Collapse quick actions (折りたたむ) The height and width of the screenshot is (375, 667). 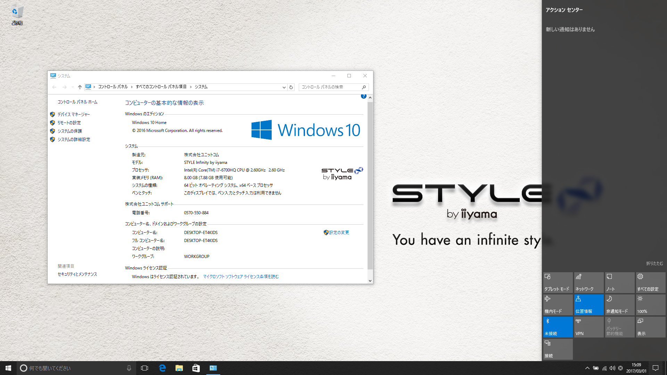tap(654, 264)
